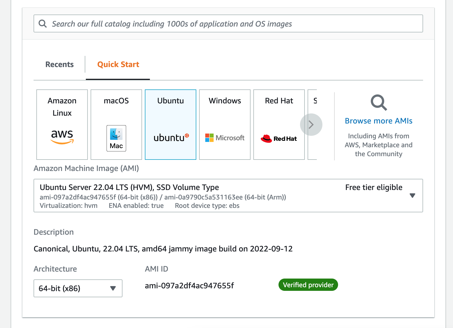Click the aws logo icon

coord(62,137)
